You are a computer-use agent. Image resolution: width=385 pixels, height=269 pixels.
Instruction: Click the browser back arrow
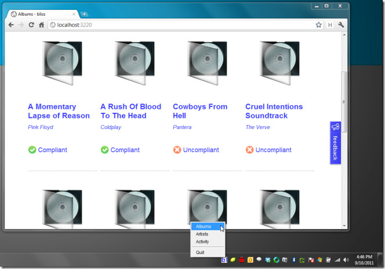(11, 25)
